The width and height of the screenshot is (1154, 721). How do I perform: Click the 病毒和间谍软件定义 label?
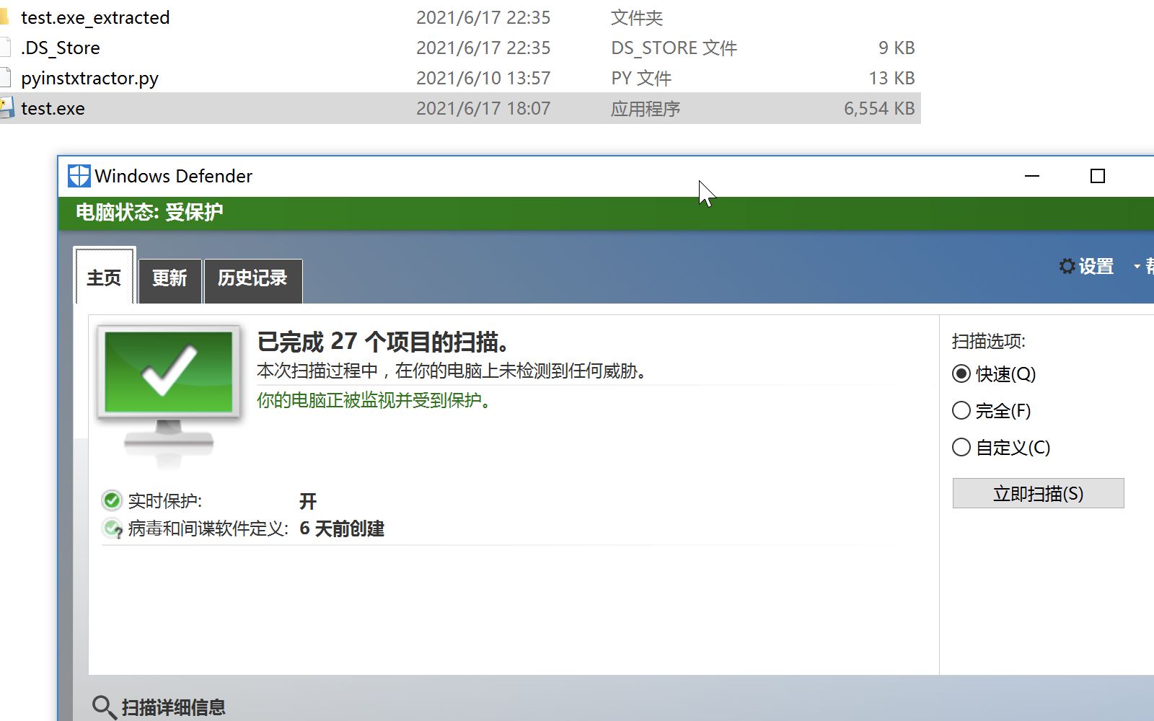click(208, 528)
